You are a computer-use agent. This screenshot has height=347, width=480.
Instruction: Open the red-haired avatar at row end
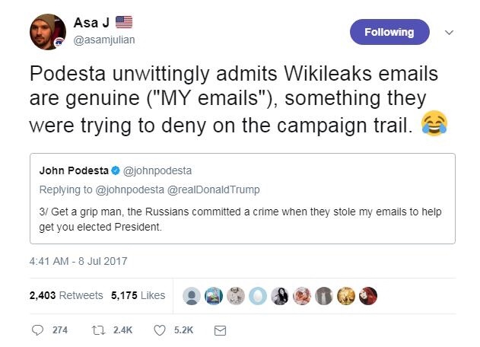(369, 294)
